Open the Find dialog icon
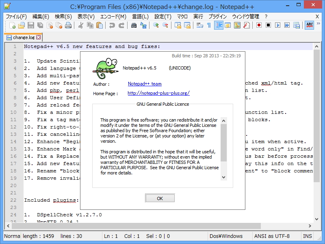Screen dimensions: 325x244 click(x=133, y=25)
